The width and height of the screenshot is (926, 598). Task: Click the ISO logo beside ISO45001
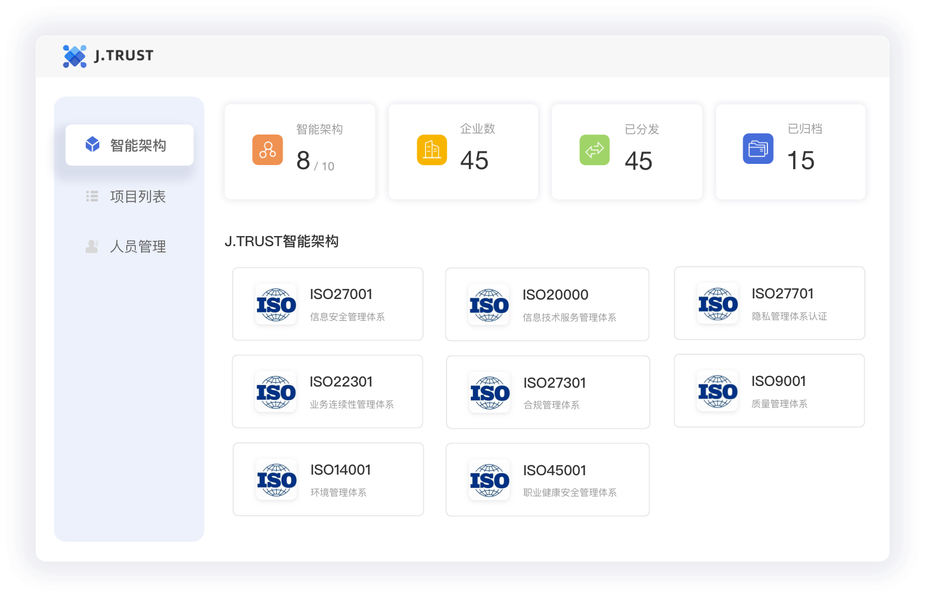489,481
